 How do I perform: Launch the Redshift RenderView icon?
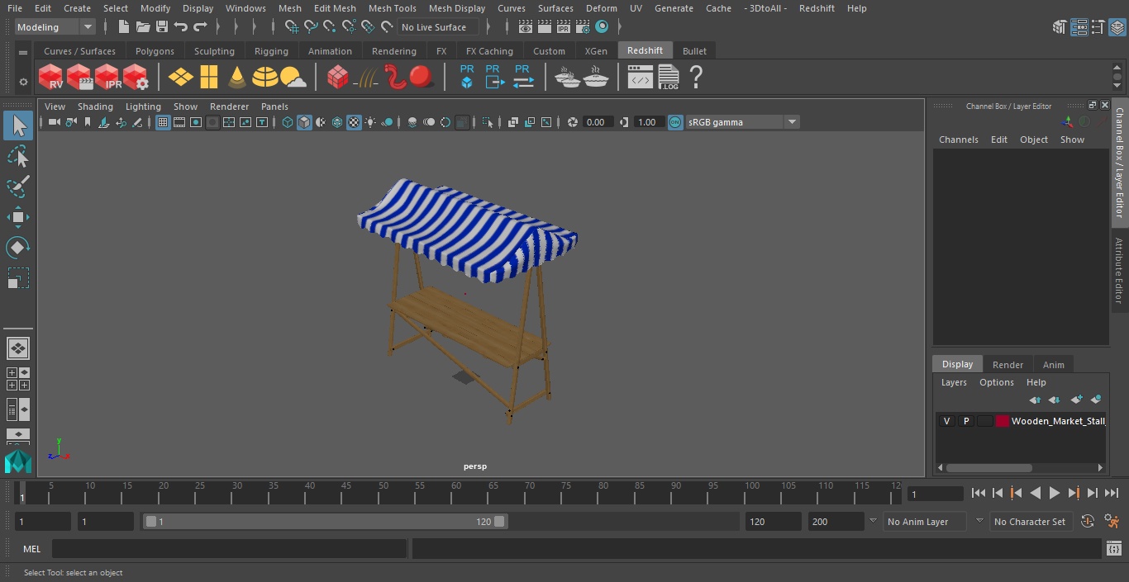tap(50, 78)
